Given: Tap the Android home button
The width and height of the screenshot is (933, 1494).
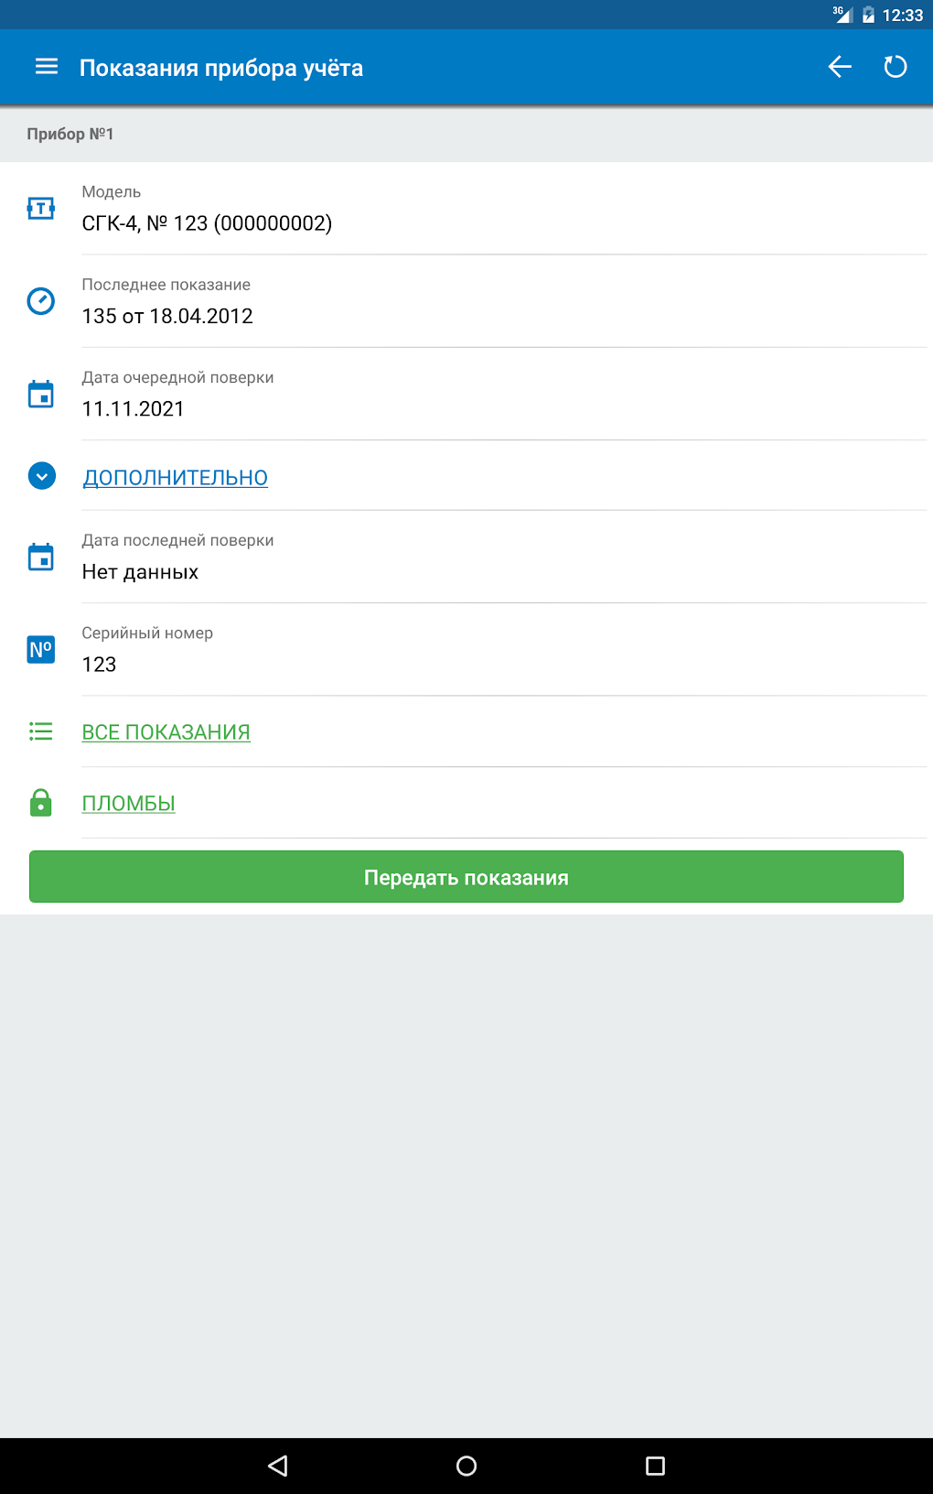Looking at the screenshot, I should (466, 1466).
